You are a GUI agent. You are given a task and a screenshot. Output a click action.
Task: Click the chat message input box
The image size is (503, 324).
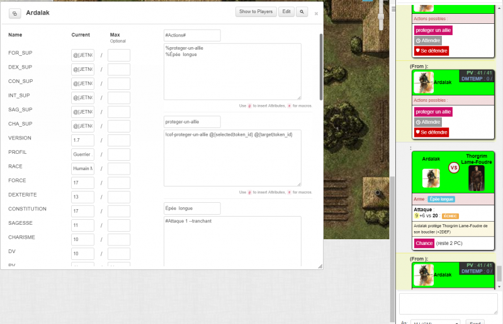click(448, 304)
